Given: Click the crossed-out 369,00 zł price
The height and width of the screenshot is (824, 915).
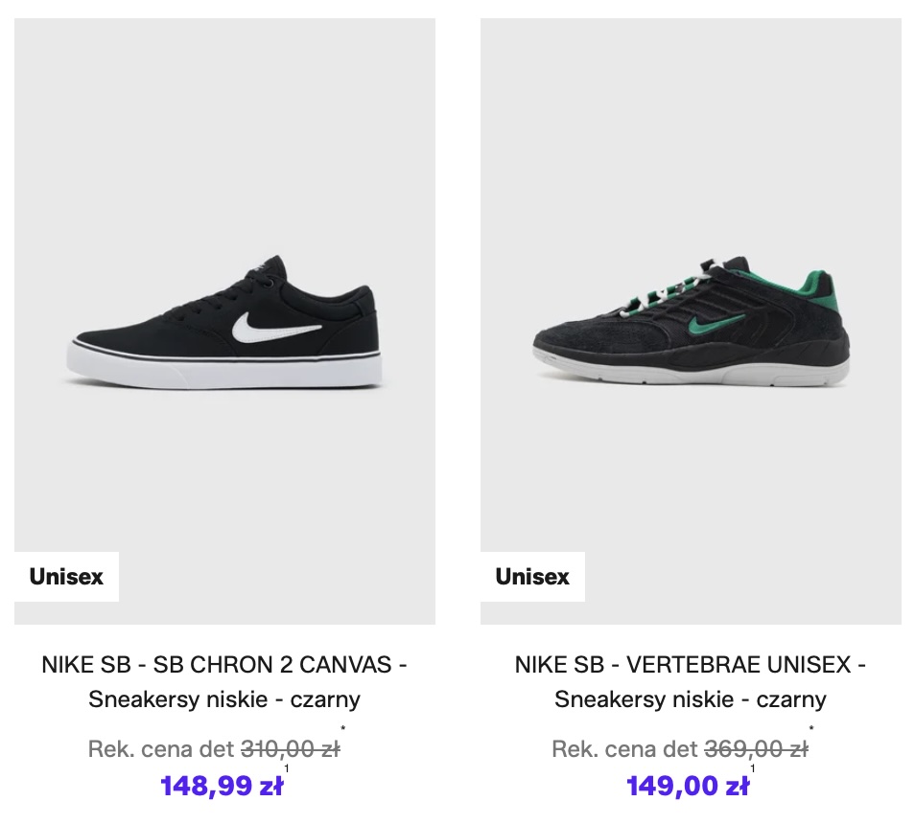Looking at the screenshot, I should (x=756, y=748).
